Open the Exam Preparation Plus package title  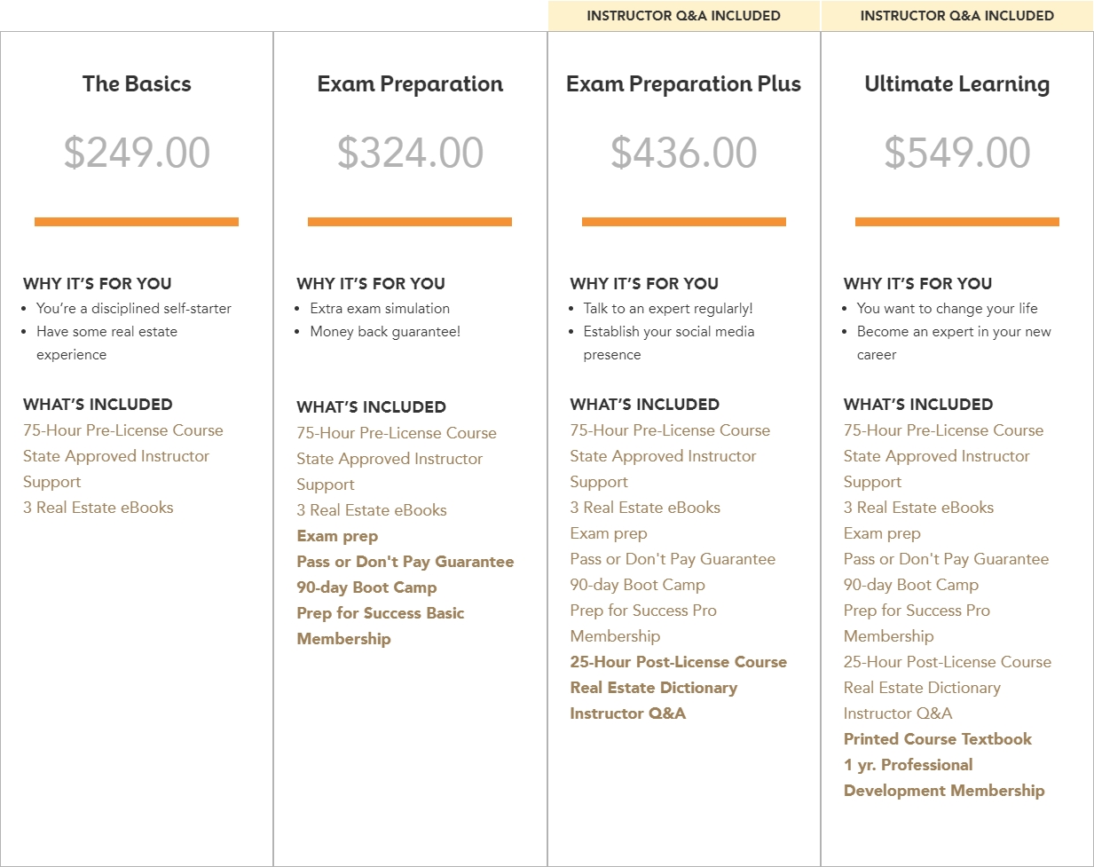[x=683, y=84]
